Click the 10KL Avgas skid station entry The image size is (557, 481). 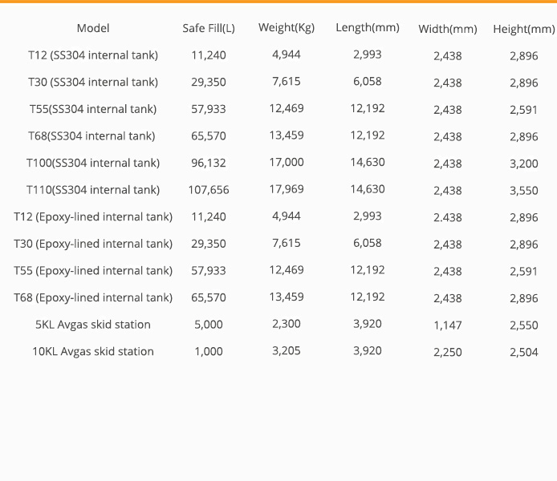pos(93,351)
